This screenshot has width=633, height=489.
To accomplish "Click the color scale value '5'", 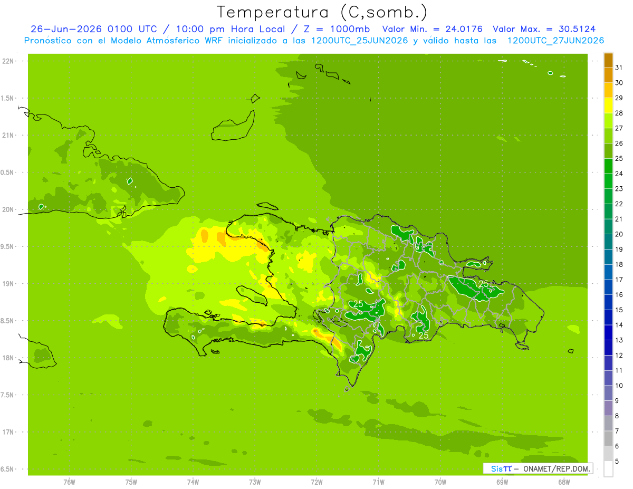I will [617, 462].
